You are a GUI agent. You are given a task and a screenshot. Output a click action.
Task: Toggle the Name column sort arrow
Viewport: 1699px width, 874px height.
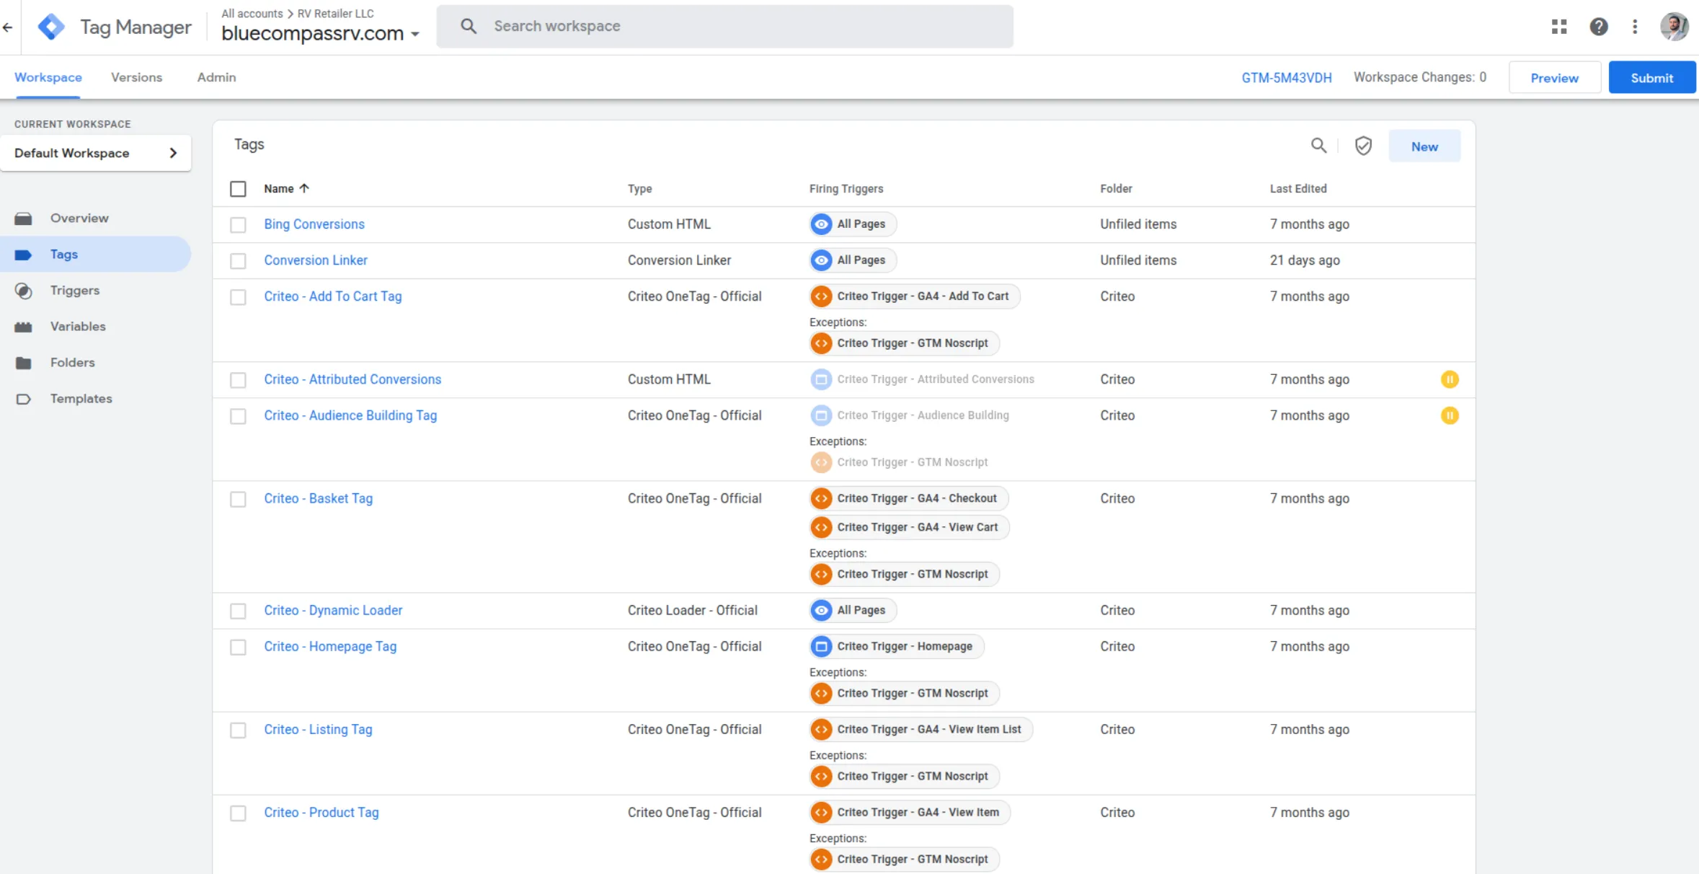tap(303, 188)
